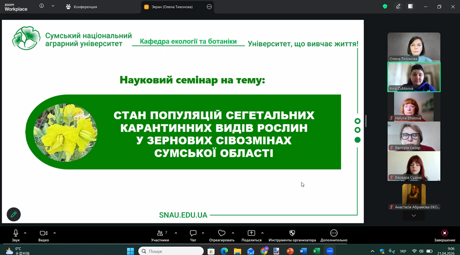Open Отреагировать reactions
Viewport: 460px width, 255px height.
coord(221,235)
